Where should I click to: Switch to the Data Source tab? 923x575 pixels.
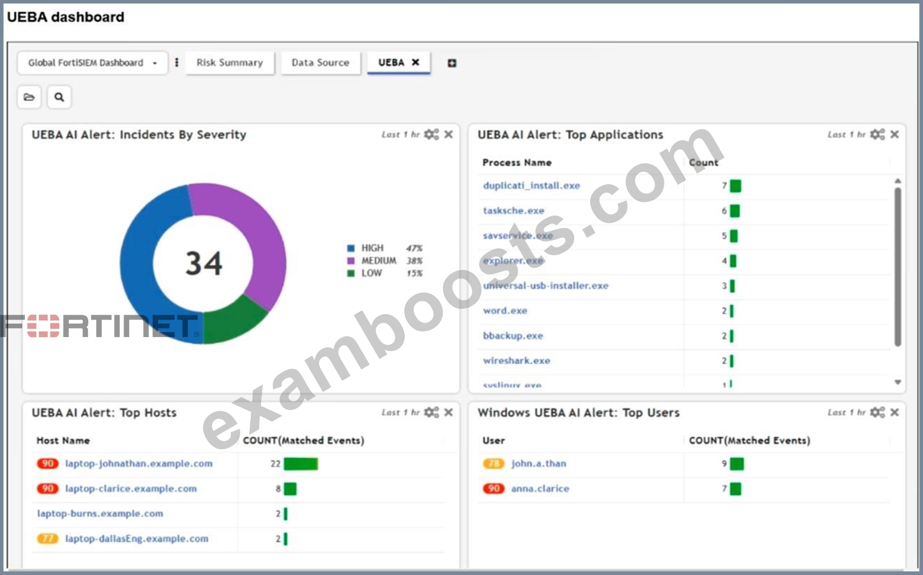pyautogui.click(x=320, y=63)
